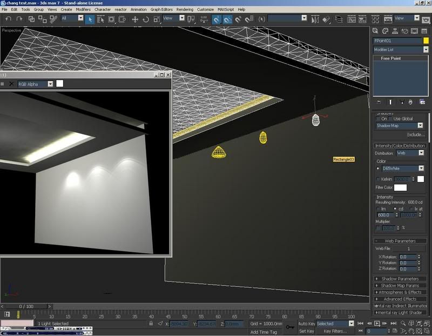This screenshot has width=432, height=336.
Task: Select the Kelvin color radio button
Action: pos(378,179)
